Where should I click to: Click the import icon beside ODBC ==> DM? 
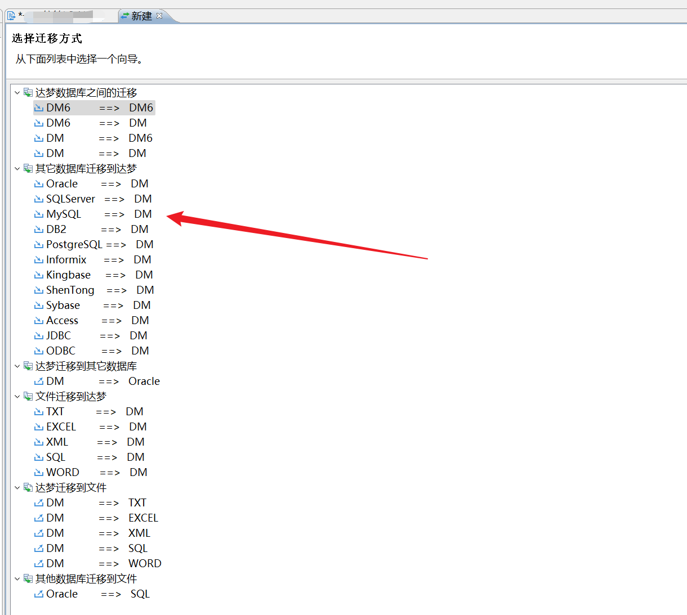tap(39, 351)
